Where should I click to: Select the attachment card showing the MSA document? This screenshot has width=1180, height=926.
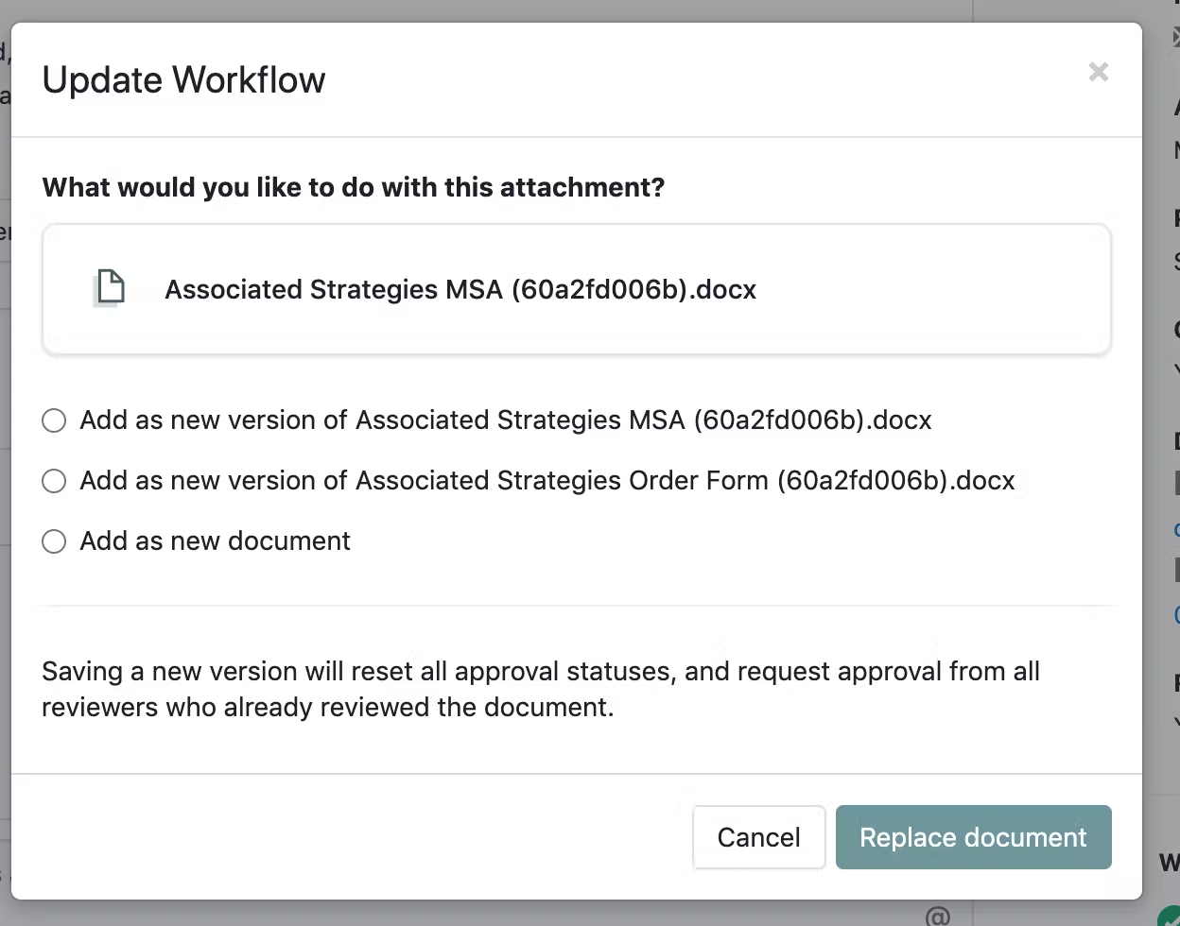[577, 289]
